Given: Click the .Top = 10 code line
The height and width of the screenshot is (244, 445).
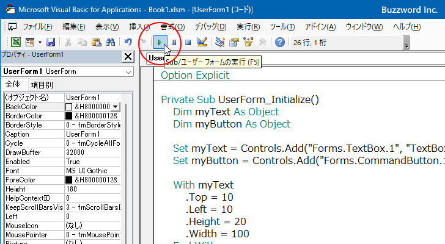Looking at the screenshot, I should (x=210, y=197).
